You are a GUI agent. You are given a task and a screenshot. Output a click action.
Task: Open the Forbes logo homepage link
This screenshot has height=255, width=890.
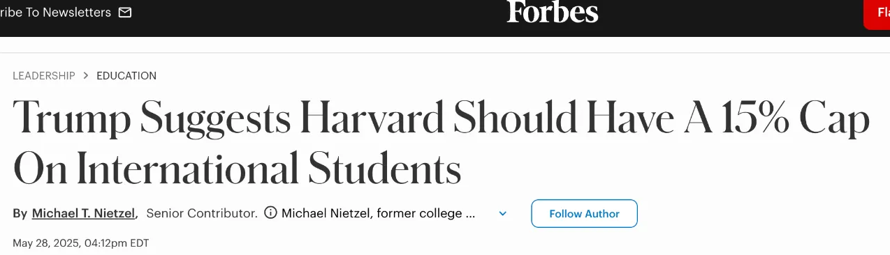[553, 12]
